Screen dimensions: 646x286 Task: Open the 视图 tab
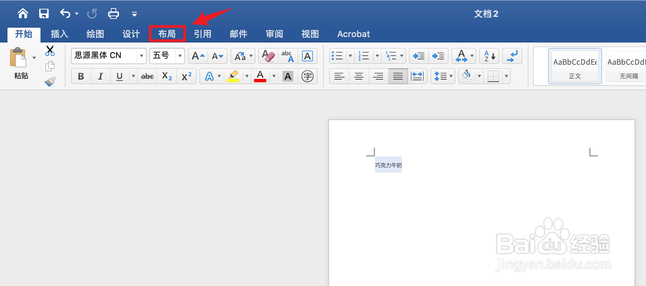(x=310, y=34)
